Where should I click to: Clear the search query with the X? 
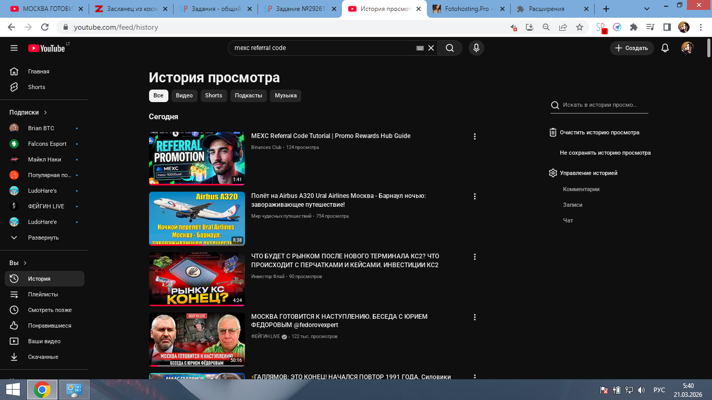coord(431,48)
